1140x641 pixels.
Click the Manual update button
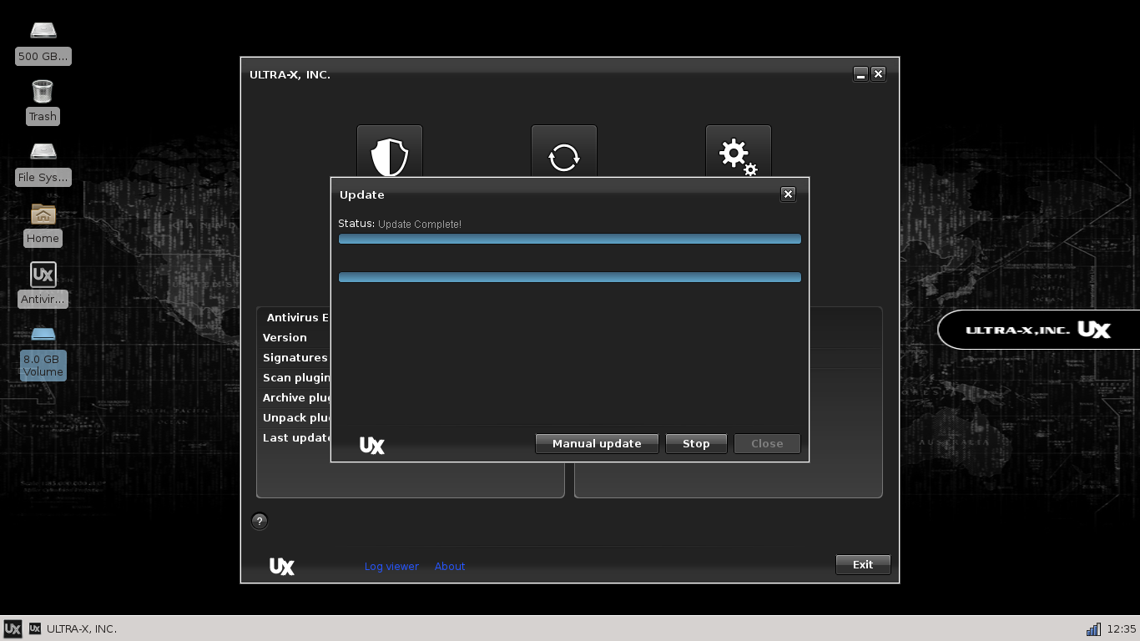(x=597, y=444)
